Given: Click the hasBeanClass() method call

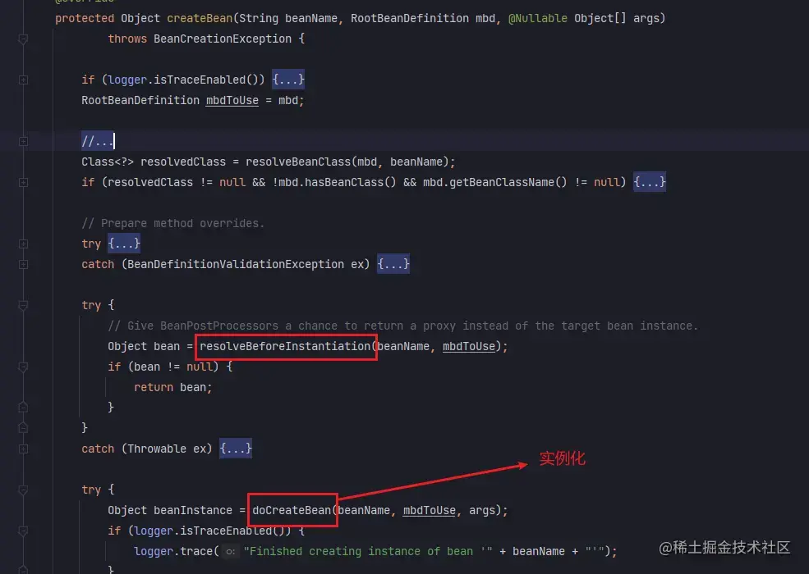Looking at the screenshot, I should [351, 182].
